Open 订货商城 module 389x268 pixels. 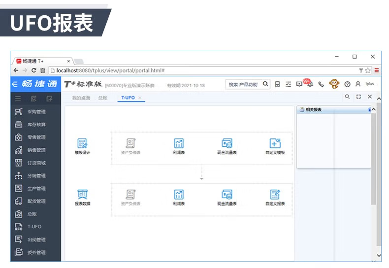click(x=30, y=163)
